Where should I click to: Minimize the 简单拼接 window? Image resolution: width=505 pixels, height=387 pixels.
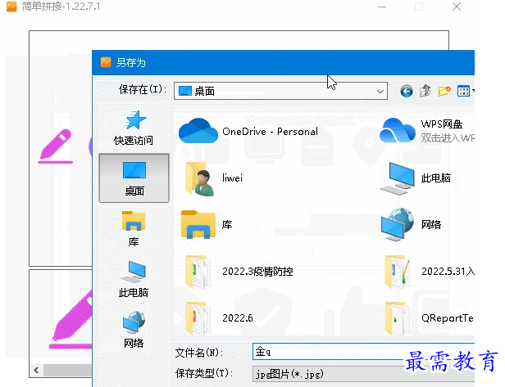click(382, 7)
